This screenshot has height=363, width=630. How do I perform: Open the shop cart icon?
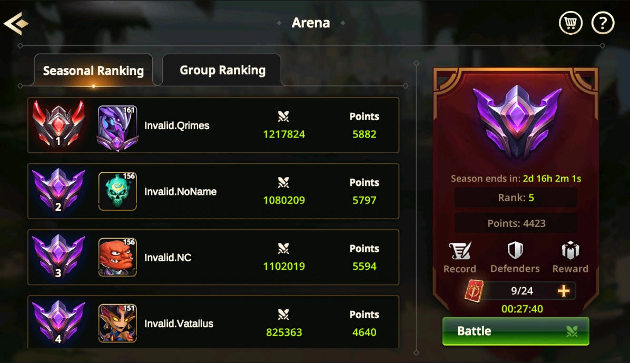point(570,23)
